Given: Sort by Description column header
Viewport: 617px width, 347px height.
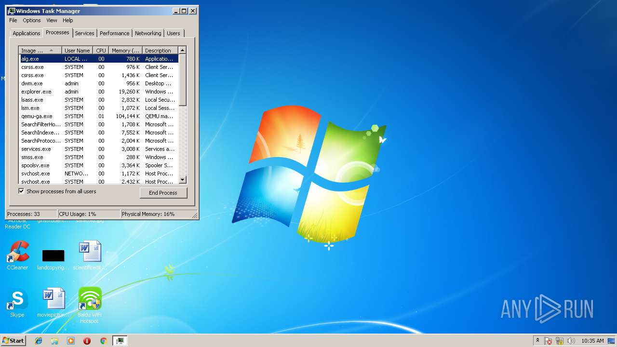Looking at the screenshot, I should (x=160, y=51).
